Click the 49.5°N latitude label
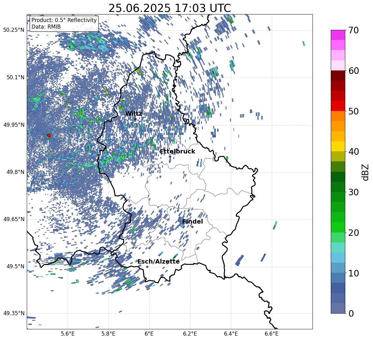The image size is (373, 340). 15,266
